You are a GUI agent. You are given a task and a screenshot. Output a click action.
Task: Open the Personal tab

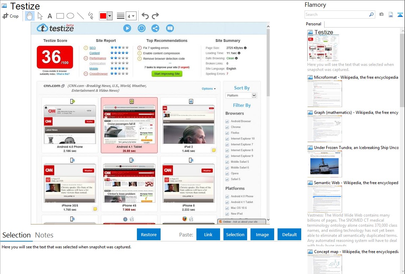[x=313, y=24]
